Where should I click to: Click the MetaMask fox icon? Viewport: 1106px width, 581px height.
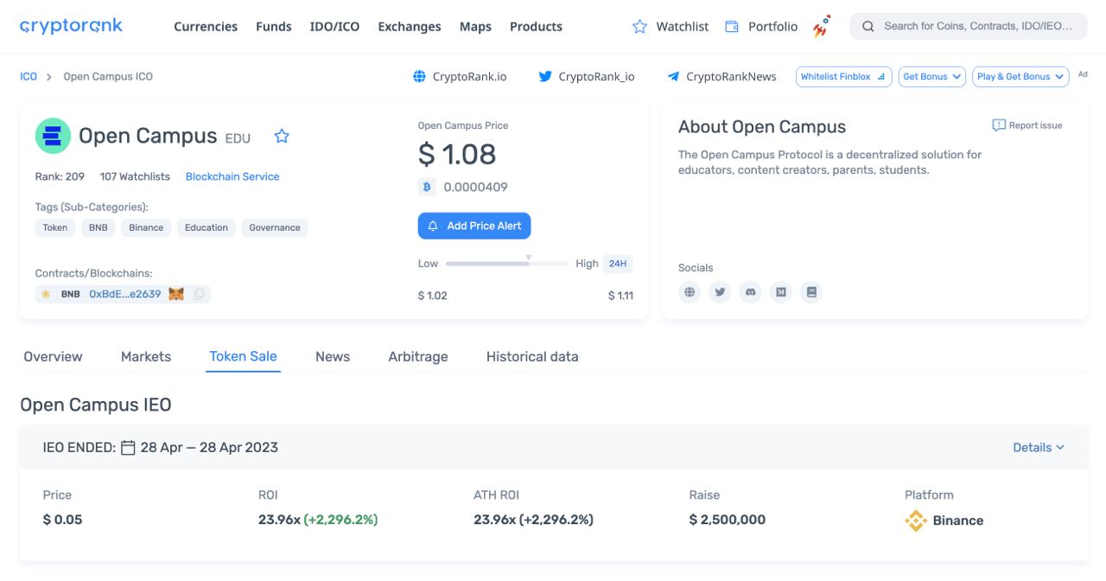coord(176,294)
